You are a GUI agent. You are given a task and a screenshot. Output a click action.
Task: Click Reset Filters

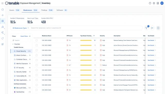[24, 36]
